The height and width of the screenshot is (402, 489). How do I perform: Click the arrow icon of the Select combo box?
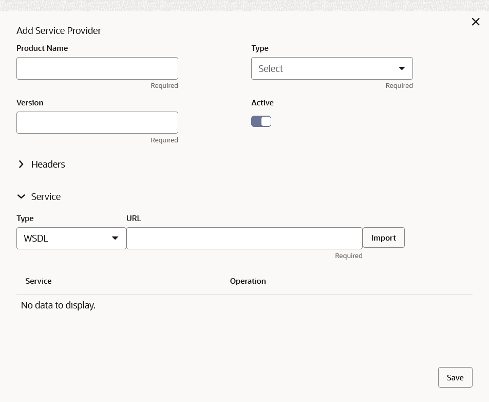[402, 68]
